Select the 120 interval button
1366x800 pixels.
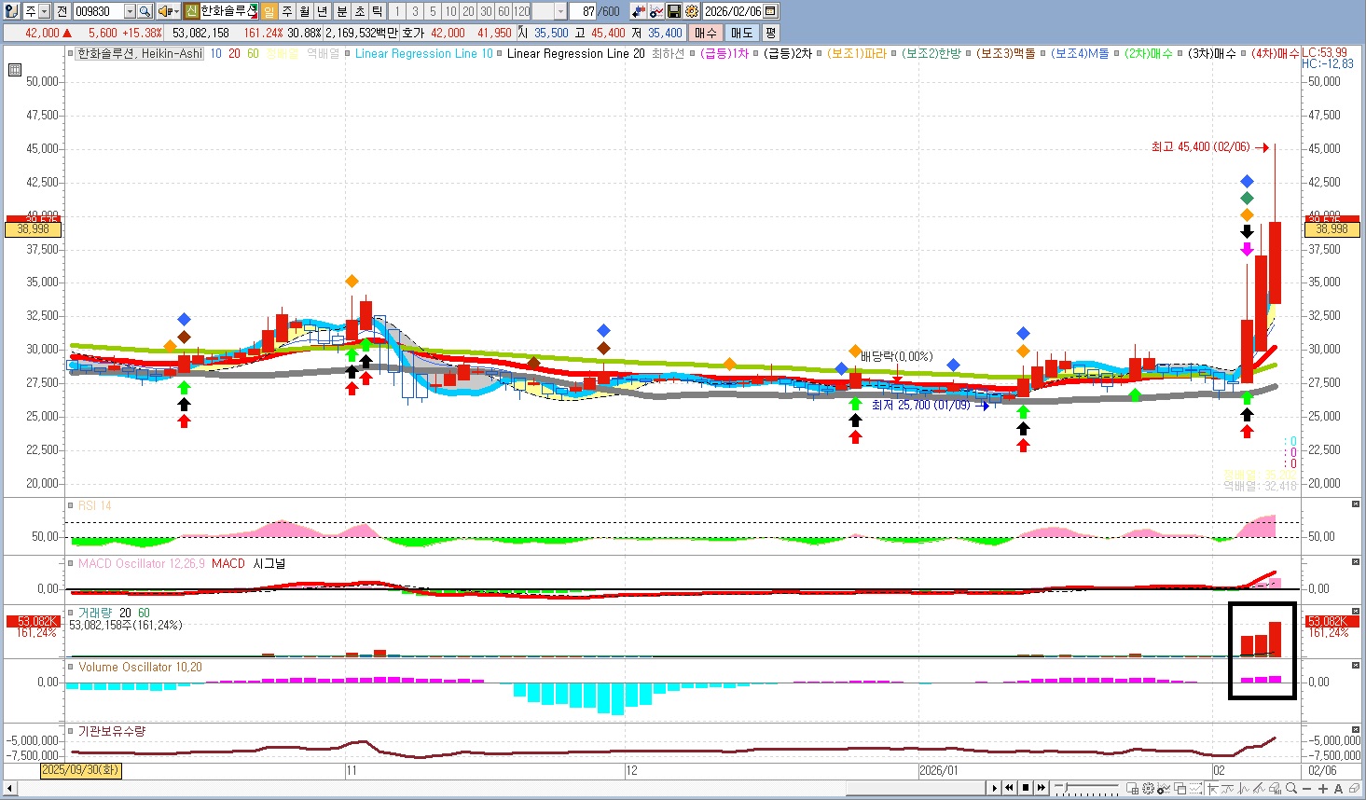[x=521, y=11]
